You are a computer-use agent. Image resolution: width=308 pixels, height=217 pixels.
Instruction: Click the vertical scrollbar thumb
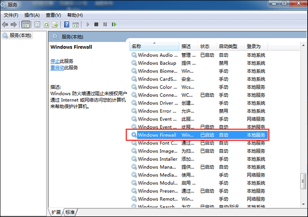click(304, 181)
